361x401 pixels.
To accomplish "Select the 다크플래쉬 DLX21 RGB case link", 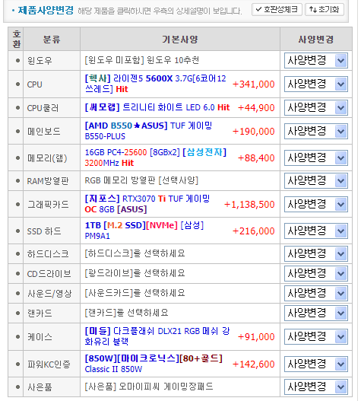I will click(157, 336).
